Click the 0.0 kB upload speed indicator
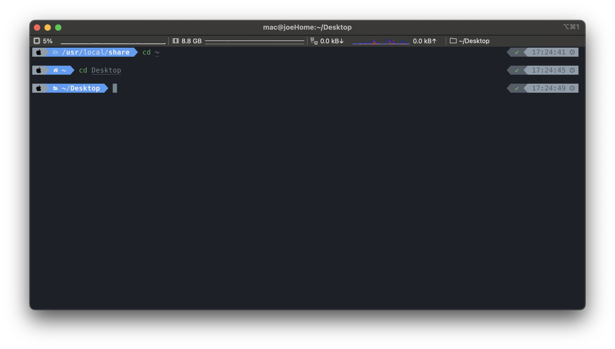Viewport: 615px width, 349px height. (x=424, y=41)
